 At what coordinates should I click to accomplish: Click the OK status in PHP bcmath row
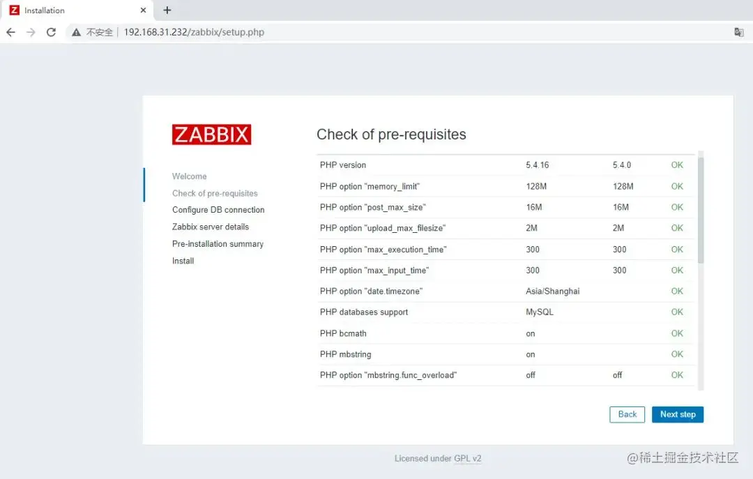tap(676, 333)
